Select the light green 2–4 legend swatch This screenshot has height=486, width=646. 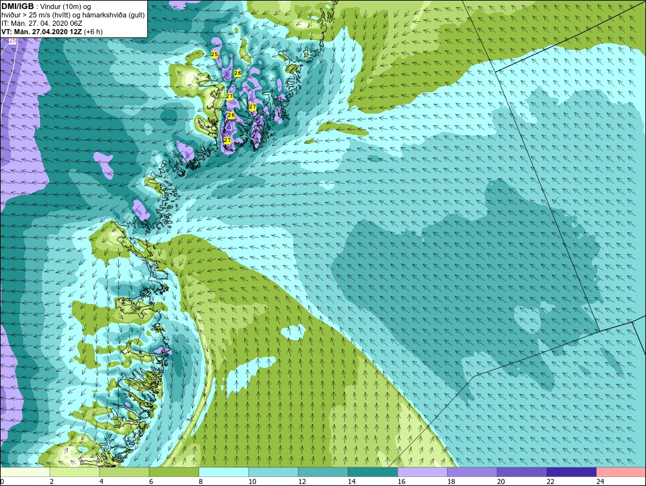point(74,472)
